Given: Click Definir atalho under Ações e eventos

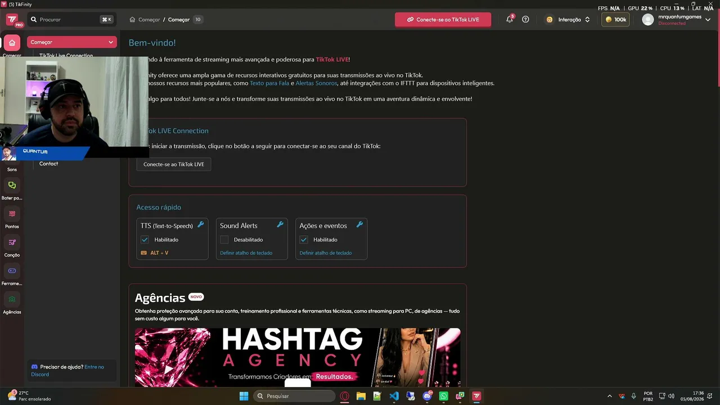Looking at the screenshot, I should [x=326, y=253].
